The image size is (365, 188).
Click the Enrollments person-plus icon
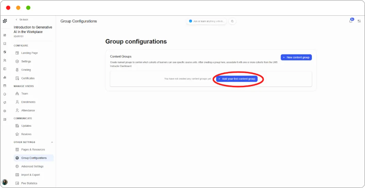[x=17, y=102]
